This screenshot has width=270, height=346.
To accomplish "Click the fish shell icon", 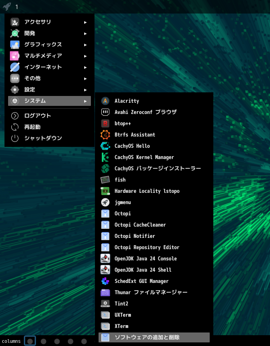I will (x=105, y=180).
